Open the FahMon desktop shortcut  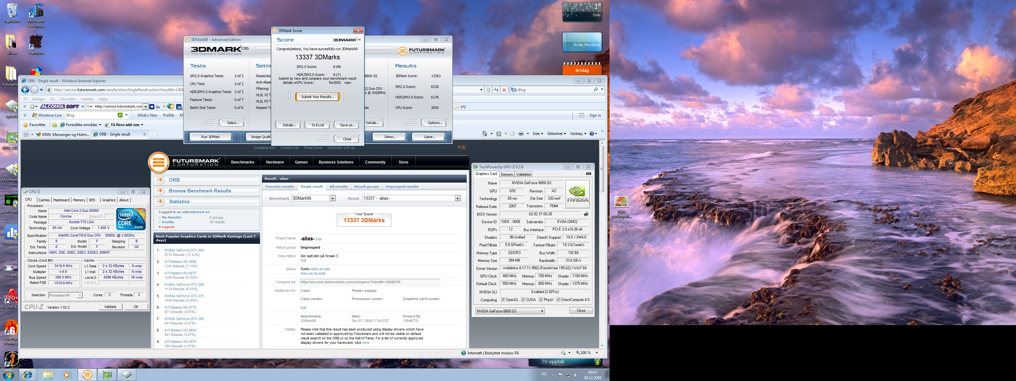[36, 44]
